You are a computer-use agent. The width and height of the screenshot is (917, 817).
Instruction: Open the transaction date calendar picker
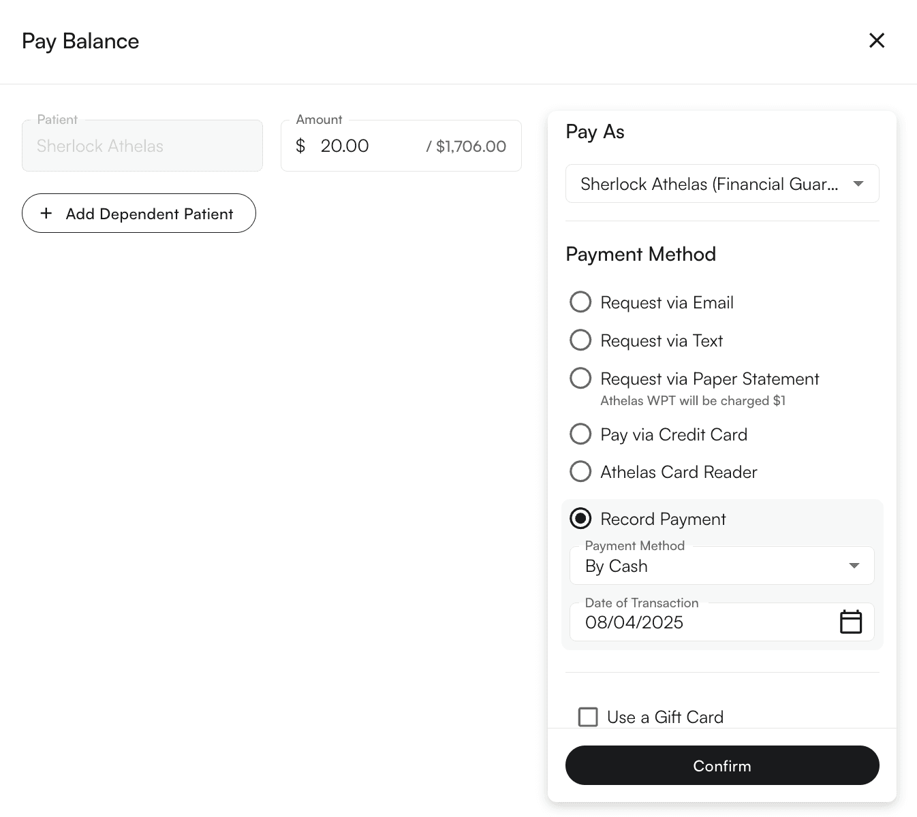[851, 622]
